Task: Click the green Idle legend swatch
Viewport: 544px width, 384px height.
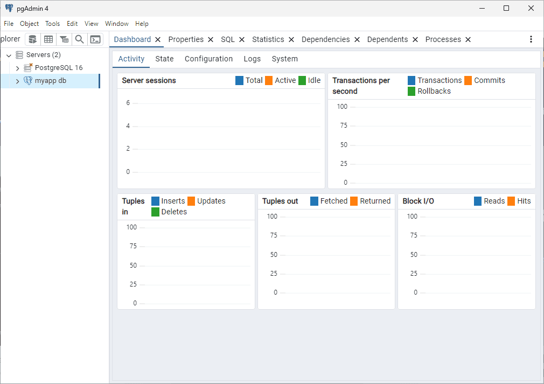Action: point(302,80)
